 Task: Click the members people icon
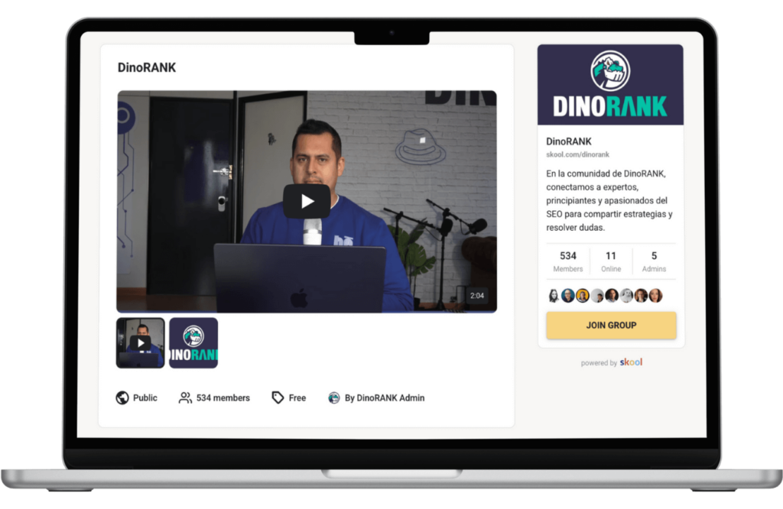pyautogui.click(x=185, y=397)
